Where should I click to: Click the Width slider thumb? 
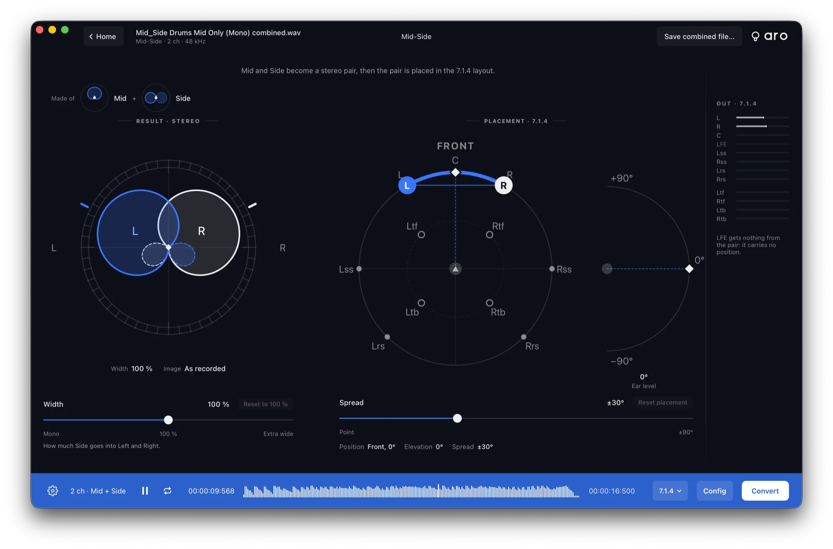point(168,420)
